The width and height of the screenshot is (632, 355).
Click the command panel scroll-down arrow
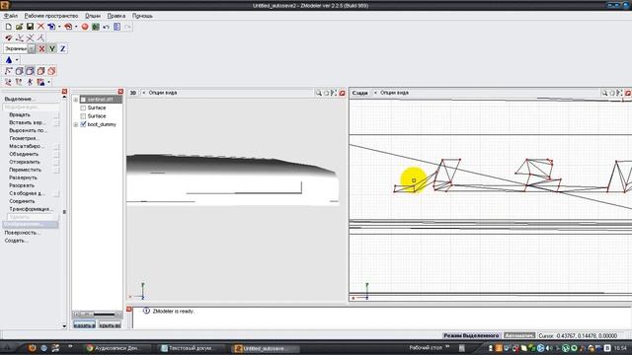click(x=64, y=326)
